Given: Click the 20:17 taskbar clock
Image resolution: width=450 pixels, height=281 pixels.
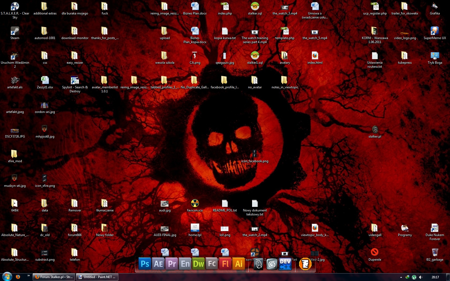Looking at the screenshot, I should (x=435, y=277).
